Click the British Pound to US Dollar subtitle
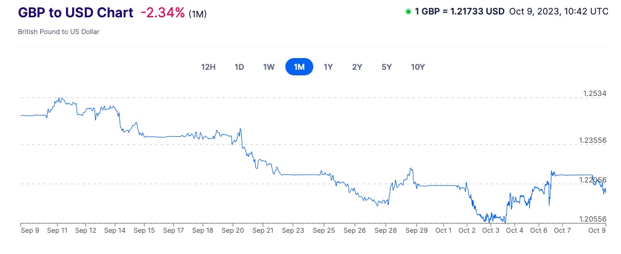Image resolution: width=621 pixels, height=254 pixels. coord(59,32)
